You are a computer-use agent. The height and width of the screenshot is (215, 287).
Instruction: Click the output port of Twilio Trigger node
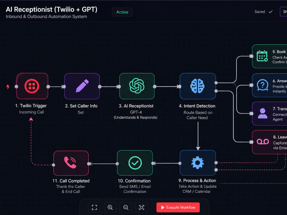coord(48,87)
